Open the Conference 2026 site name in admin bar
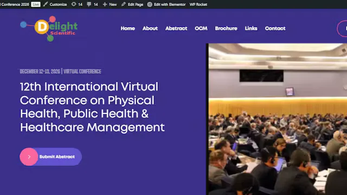The image size is (347, 195). 15,4
